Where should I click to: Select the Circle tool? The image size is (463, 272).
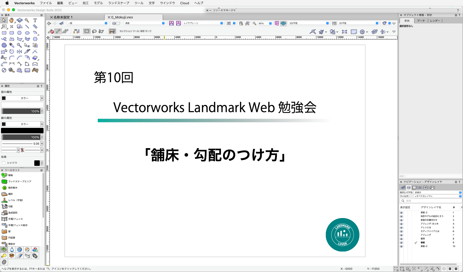(19, 33)
